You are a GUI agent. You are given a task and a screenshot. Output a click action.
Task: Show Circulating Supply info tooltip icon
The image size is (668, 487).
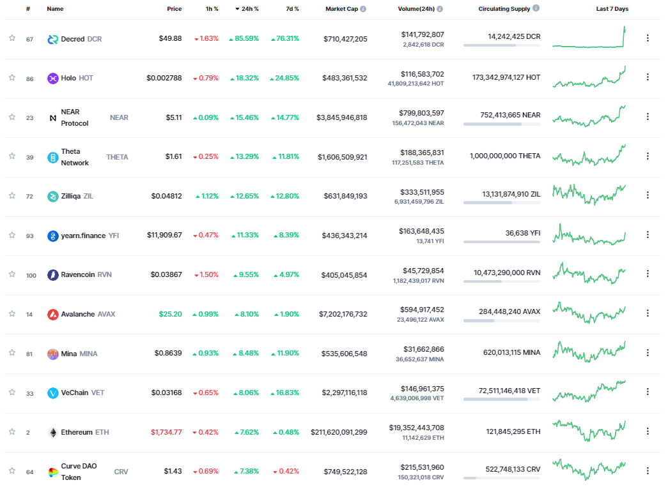pos(536,8)
